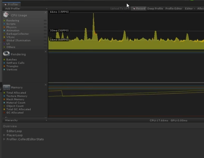This screenshot has width=204, height=158.
Task: Close the Rendering profiler module
Action: tap(46, 52)
